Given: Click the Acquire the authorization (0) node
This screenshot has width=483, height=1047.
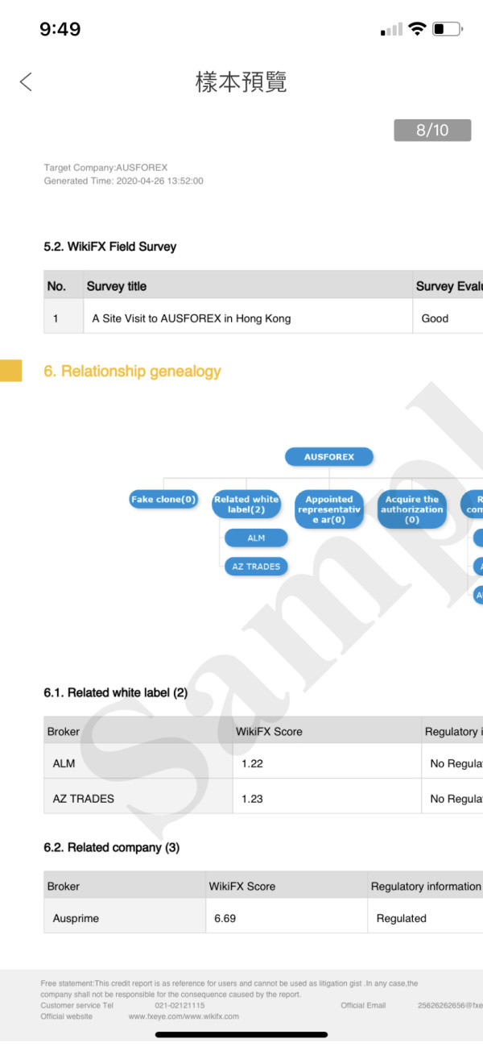Looking at the screenshot, I should click(x=412, y=509).
